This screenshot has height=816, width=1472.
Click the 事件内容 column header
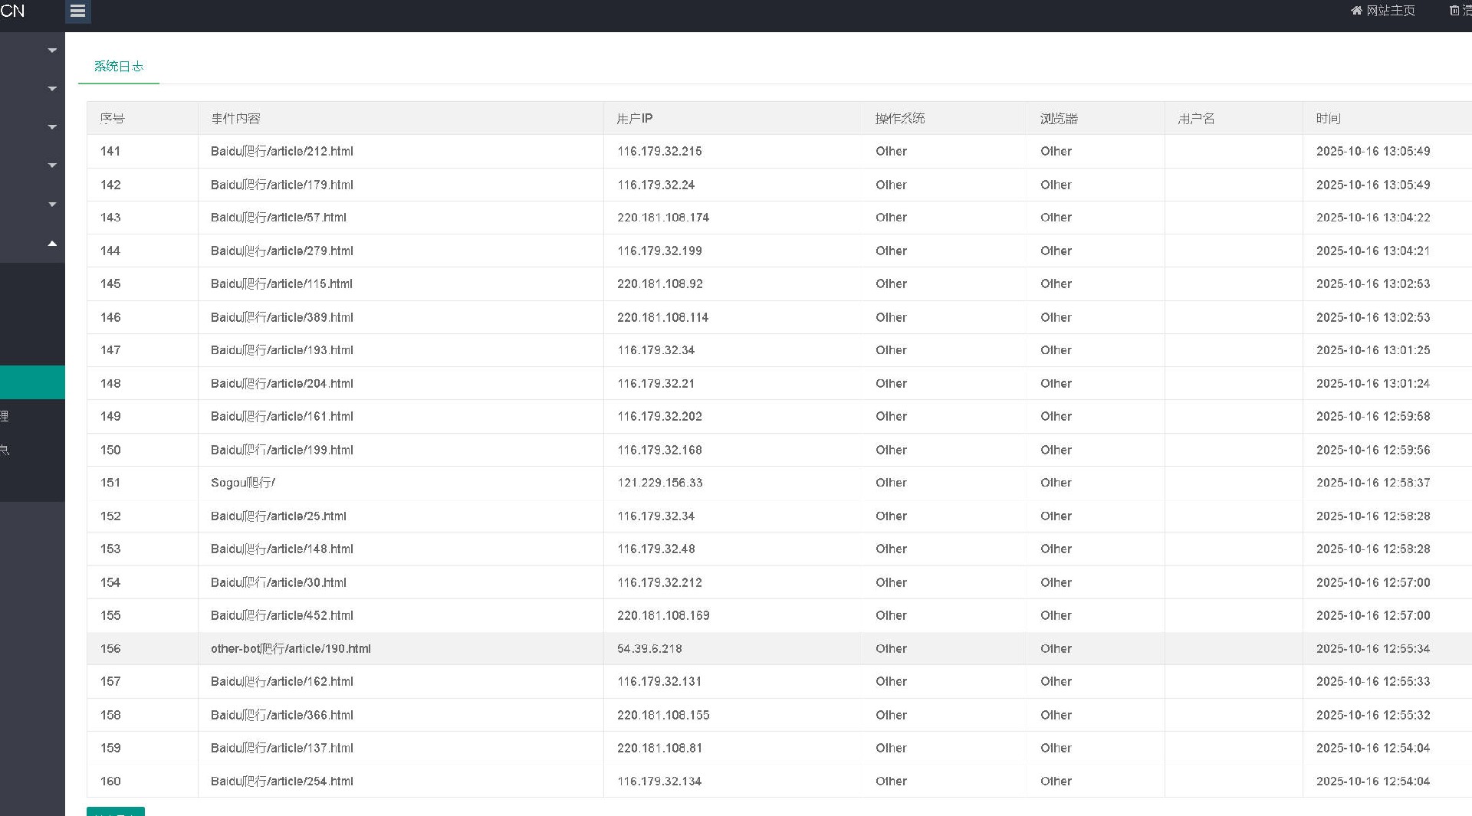235,119
